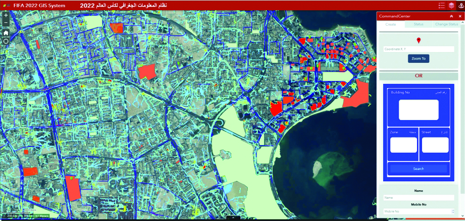Screen dimensions: 465x221
Task: Switch to the Status tab
Action: point(418,24)
